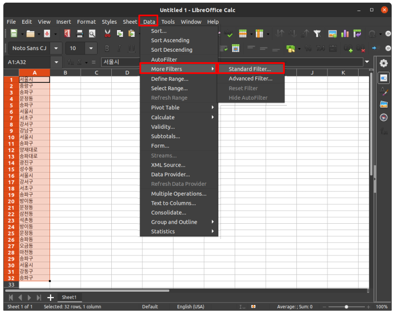Open the dropdown arrow next to the Save icon
The height and width of the screenshot is (314, 395).
[55, 34]
